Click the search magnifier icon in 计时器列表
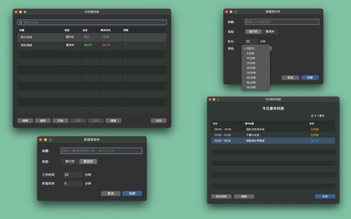Viewport: 351px width, 219px height. 20,22
